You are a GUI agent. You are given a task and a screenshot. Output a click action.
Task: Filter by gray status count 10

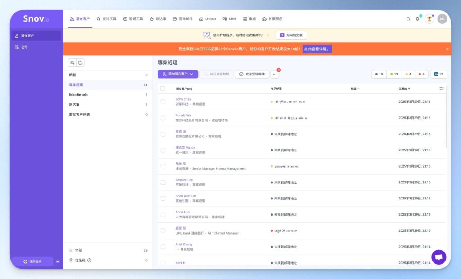[379, 74]
